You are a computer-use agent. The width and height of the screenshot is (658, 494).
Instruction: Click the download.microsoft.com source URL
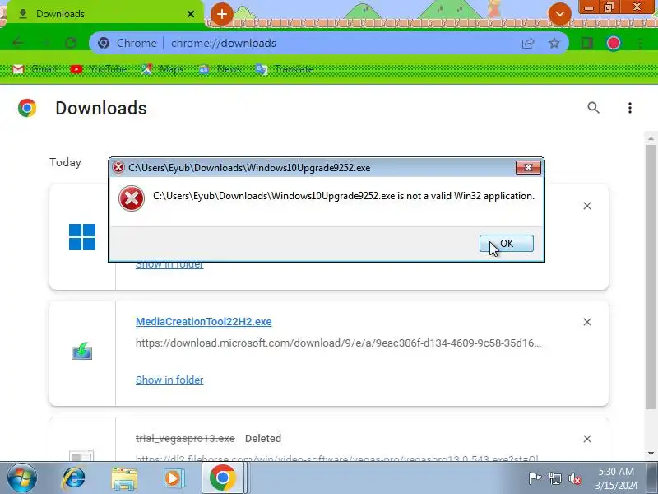pos(338,343)
